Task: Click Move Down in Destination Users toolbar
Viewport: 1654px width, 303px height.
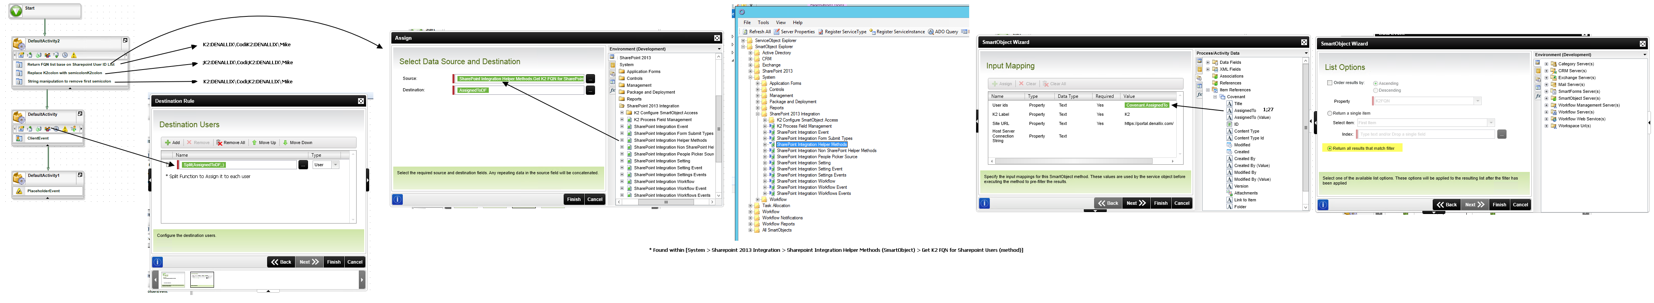Action: coord(298,143)
